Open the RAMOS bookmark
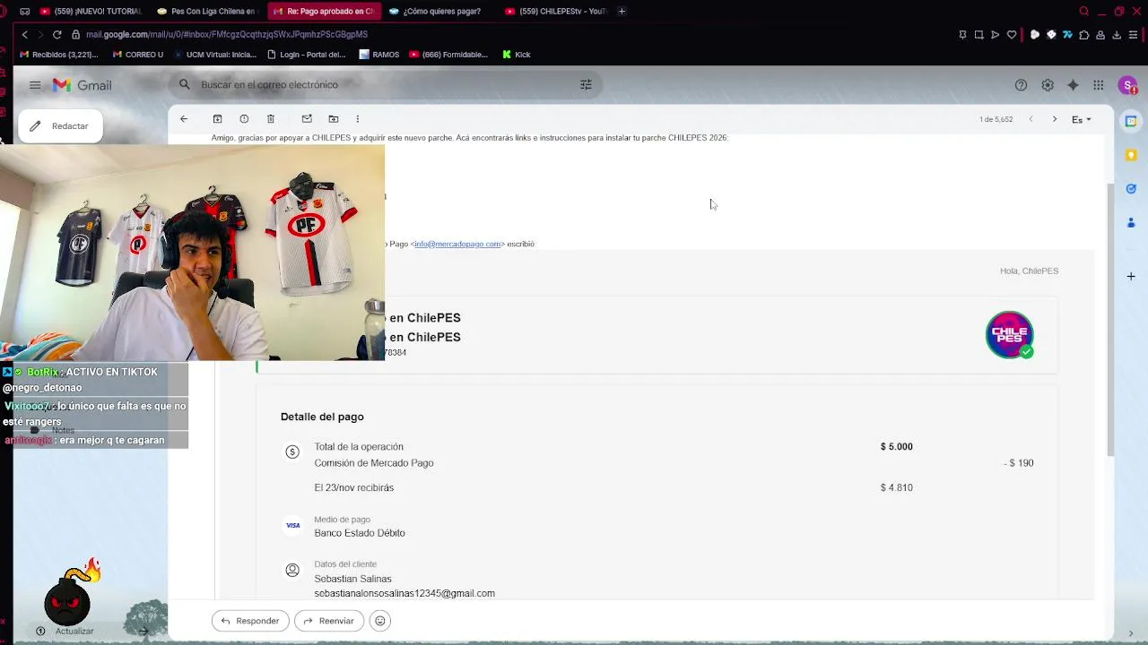Viewport: 1148px width, 645px height. click(378, 55)
